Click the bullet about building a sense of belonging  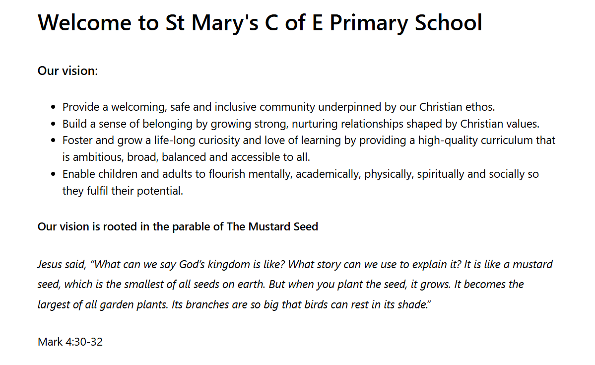pos(300,124)
